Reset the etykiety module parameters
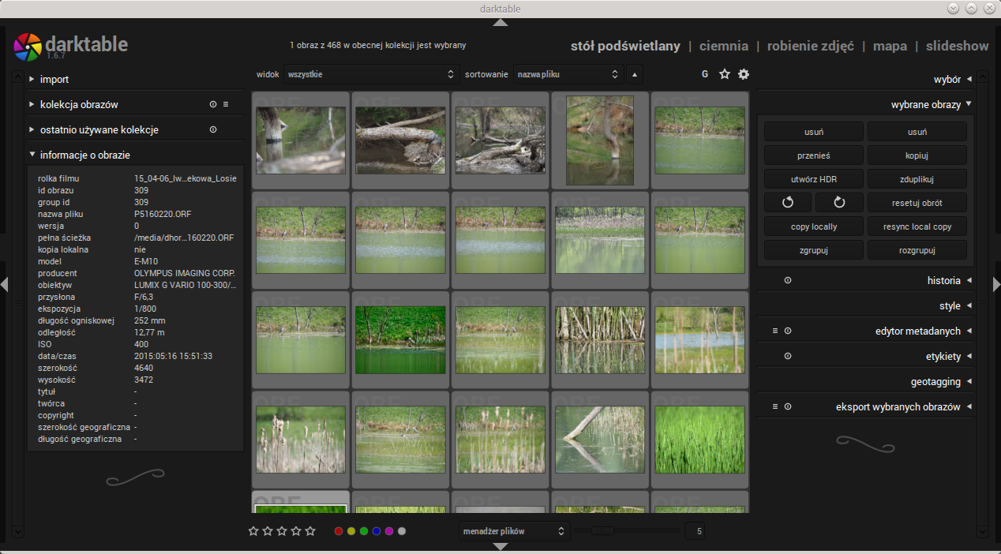This screenshot has width=1001, height=554. (788, 357)
